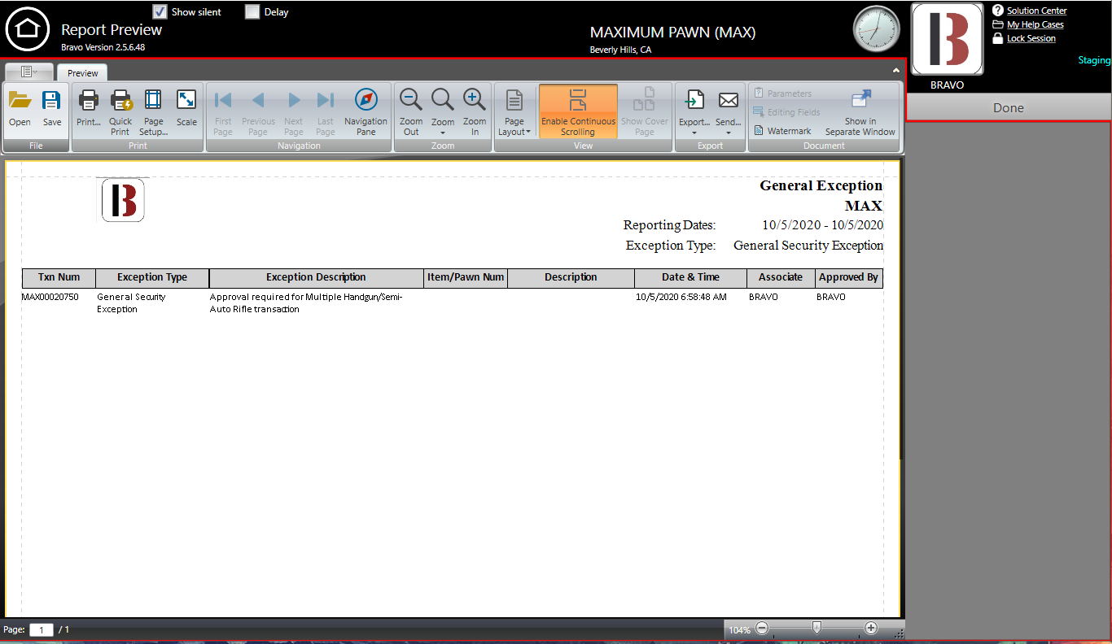This screenshot has height=644, width=1112.
Task: Click the BRAVO user avatar
Action: (948, 39)
